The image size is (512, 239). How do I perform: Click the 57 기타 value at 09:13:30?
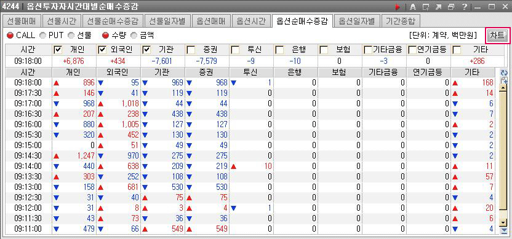pos(489,177)
